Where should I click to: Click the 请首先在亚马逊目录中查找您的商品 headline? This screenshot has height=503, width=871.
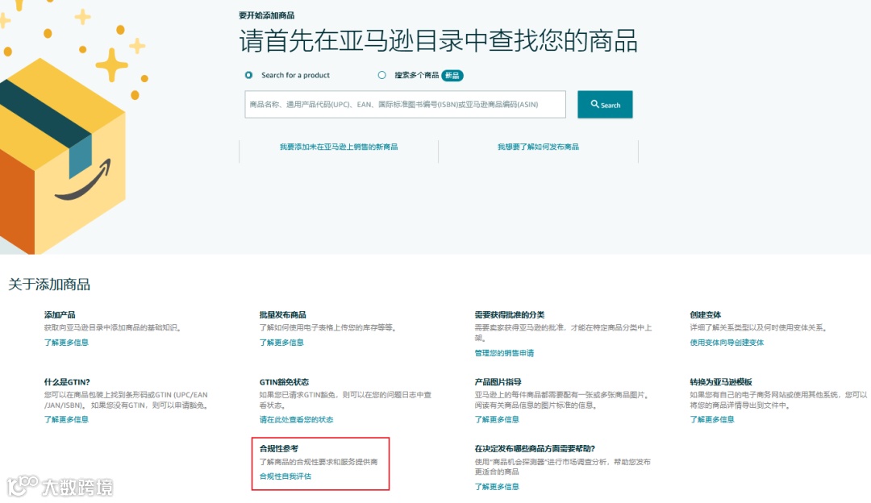tap(438, 41)
